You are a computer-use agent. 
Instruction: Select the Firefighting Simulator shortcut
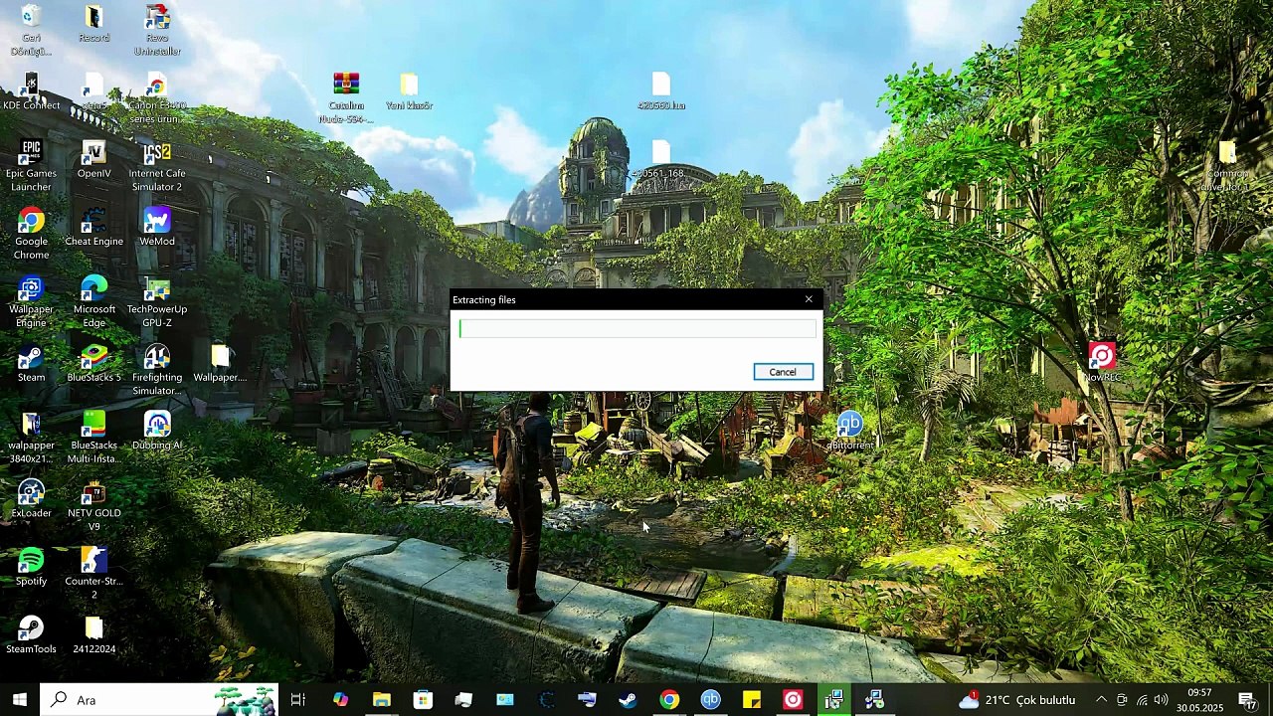(x=157, y=370)
